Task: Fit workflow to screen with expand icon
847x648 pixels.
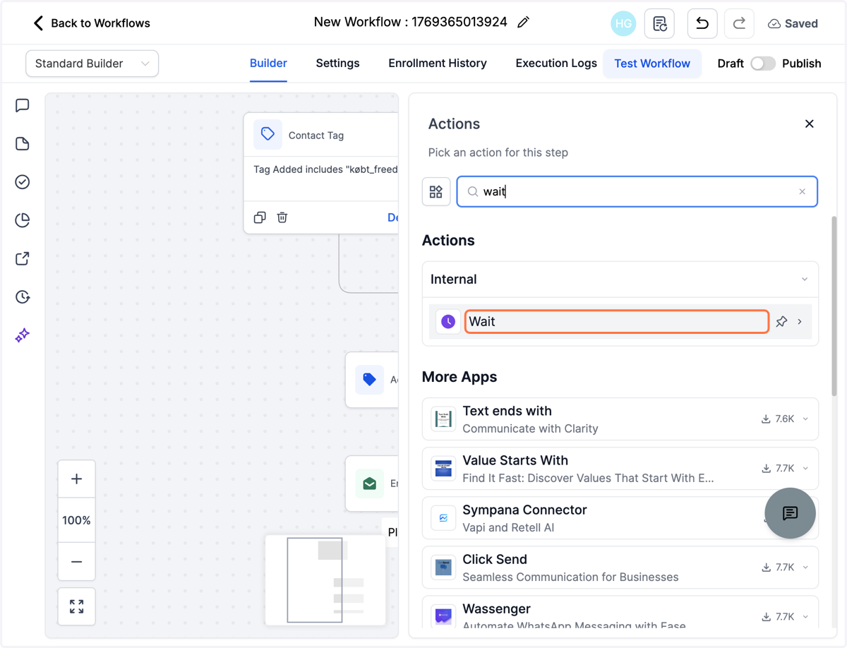Action: tap(77, 606)
